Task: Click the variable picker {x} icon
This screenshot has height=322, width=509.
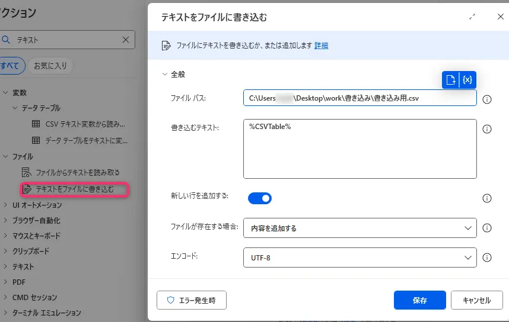Action: [x=467, y=79]
